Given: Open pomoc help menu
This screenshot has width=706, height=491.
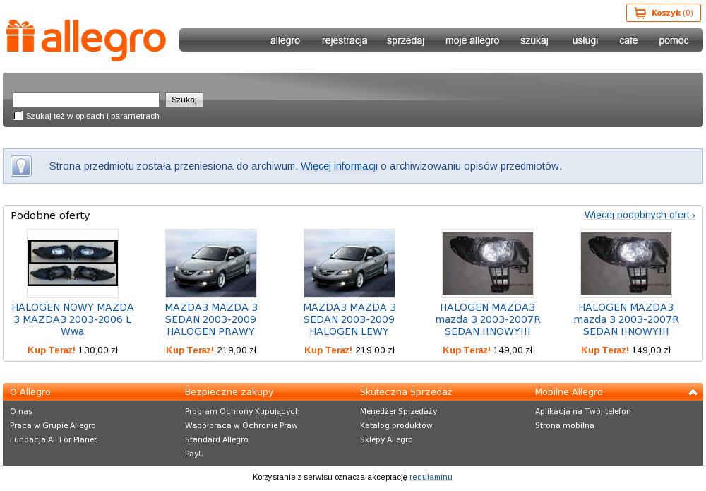Looking at the screenshot, I should (674, 40).
